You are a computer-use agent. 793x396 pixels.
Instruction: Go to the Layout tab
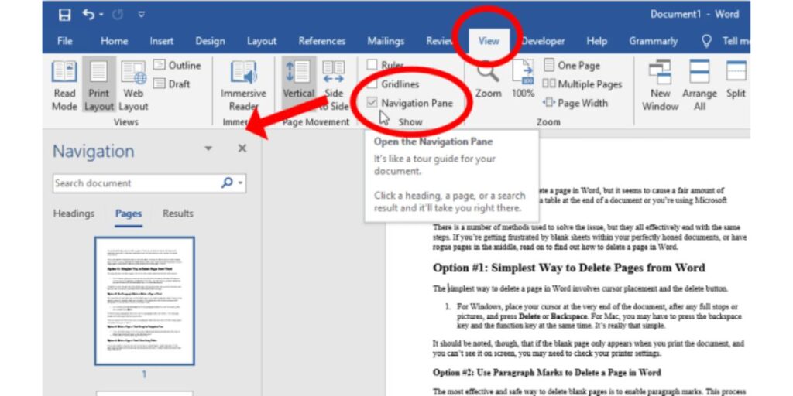[262, 42]
